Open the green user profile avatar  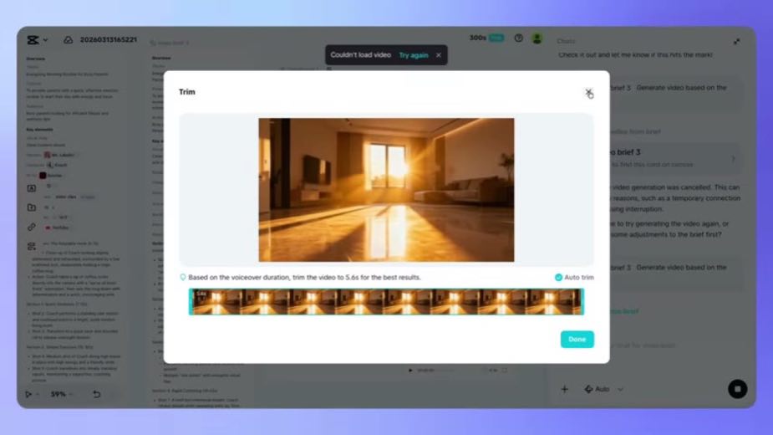coord(537,38)
